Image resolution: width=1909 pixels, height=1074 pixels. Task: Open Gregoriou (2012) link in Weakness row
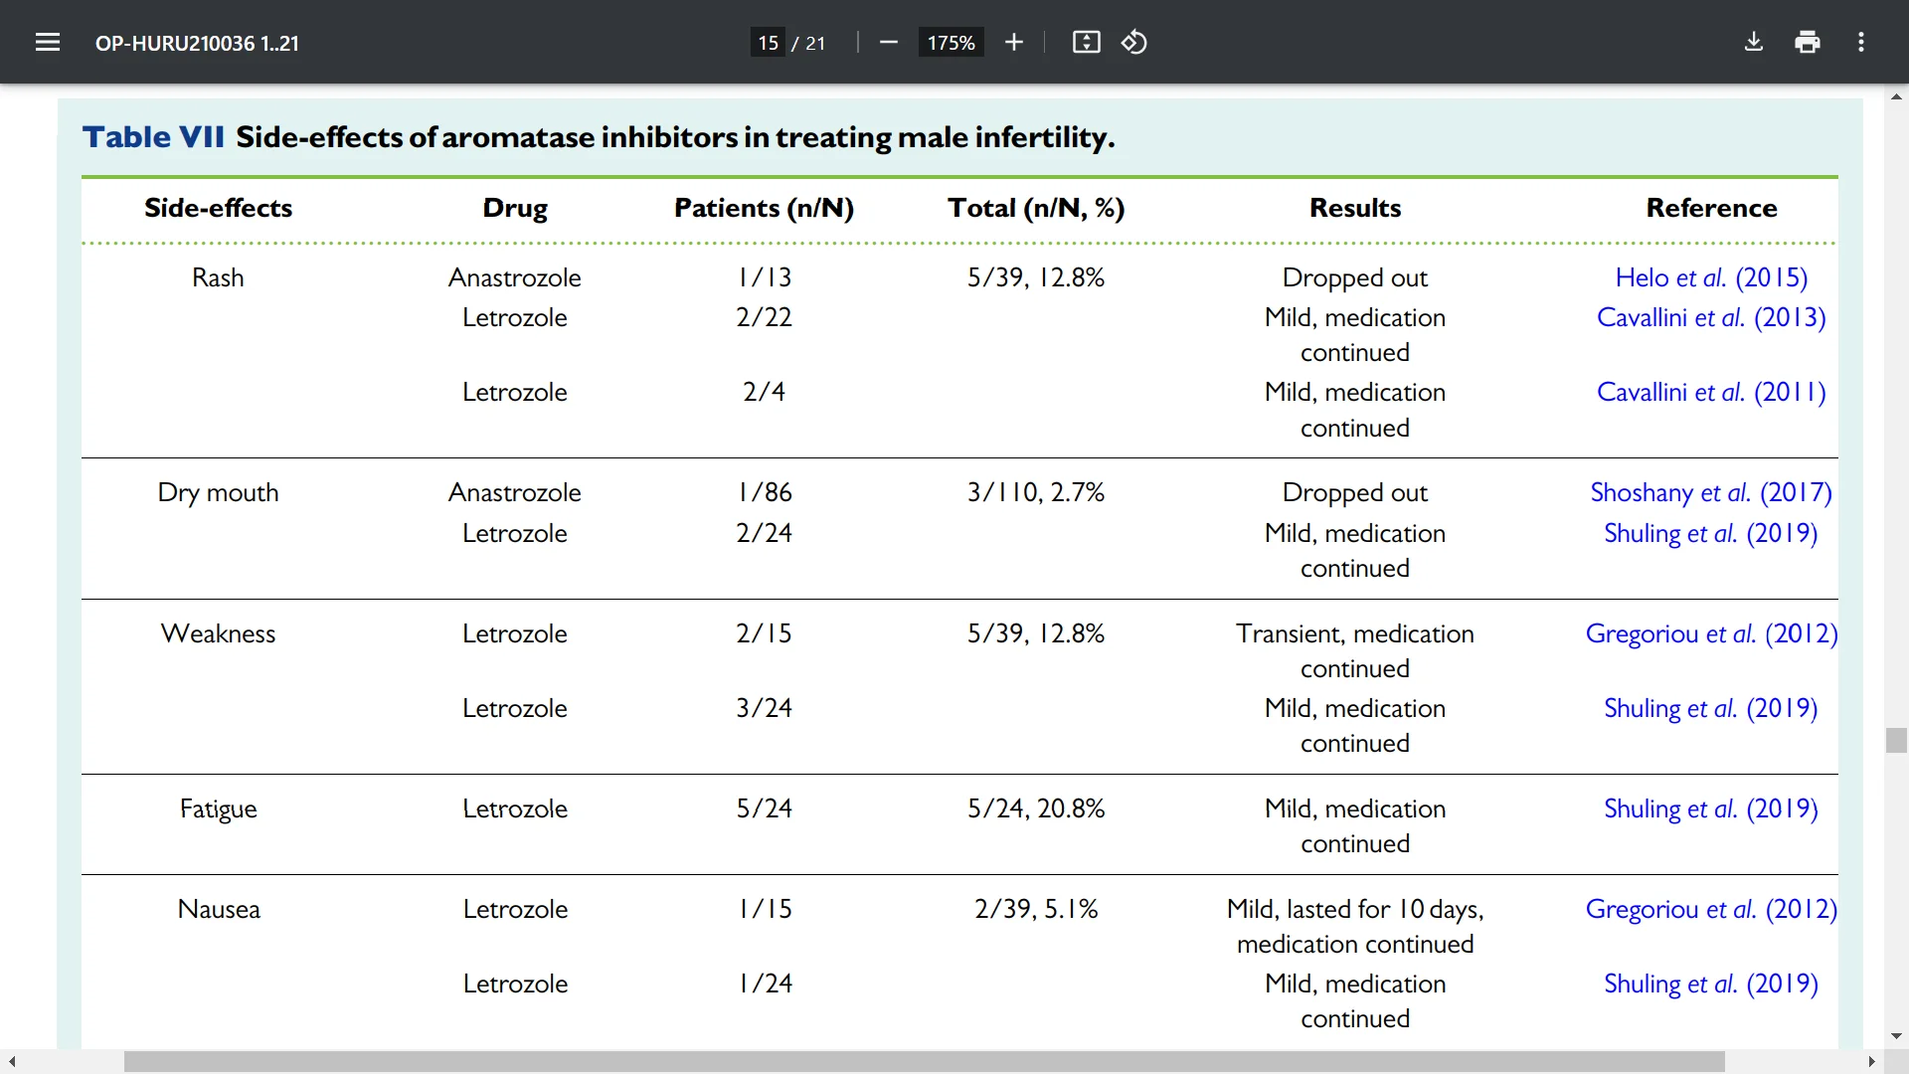(1711, 633)
